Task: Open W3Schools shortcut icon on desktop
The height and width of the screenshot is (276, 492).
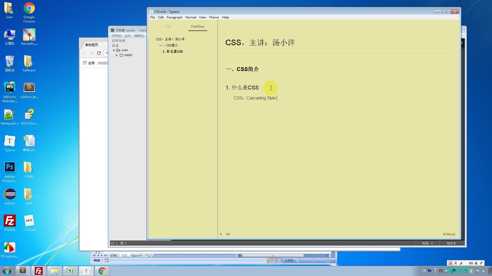Action: coord(28,117)
